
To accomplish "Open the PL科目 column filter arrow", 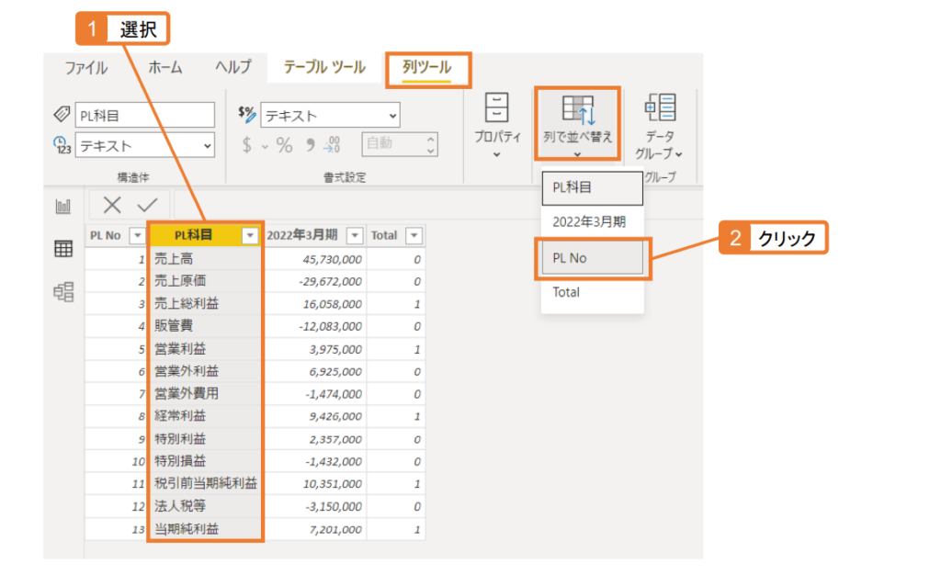I will coord(248,235).
